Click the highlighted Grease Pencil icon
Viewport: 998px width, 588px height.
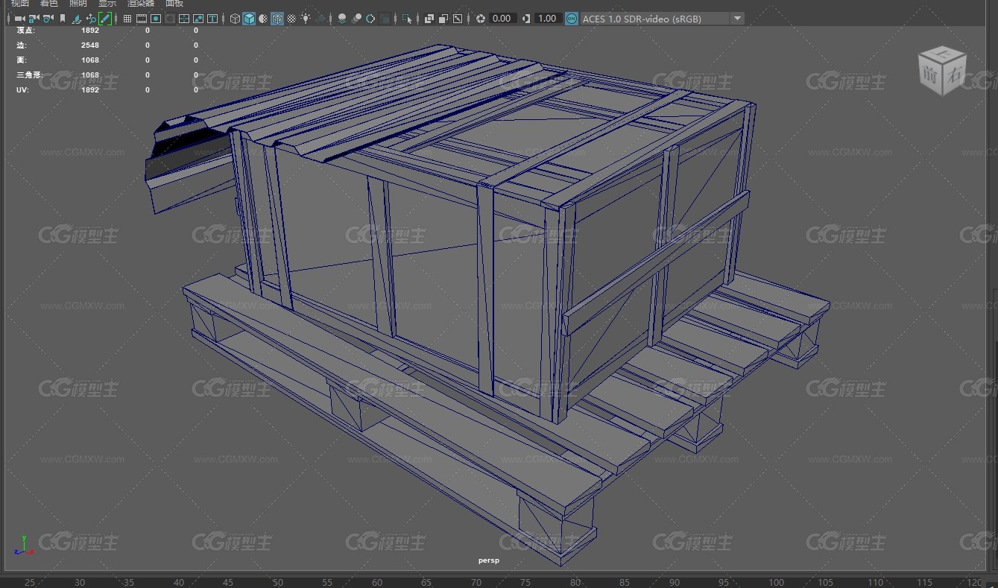(x=105, y=19)
